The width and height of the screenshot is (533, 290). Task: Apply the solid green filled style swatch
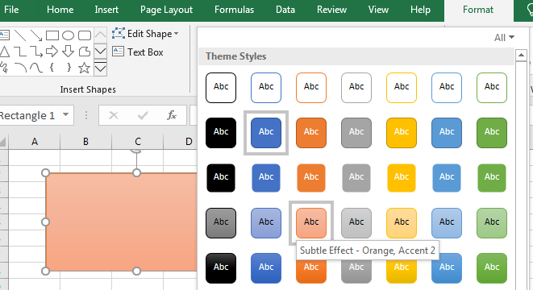pos(492,133)
